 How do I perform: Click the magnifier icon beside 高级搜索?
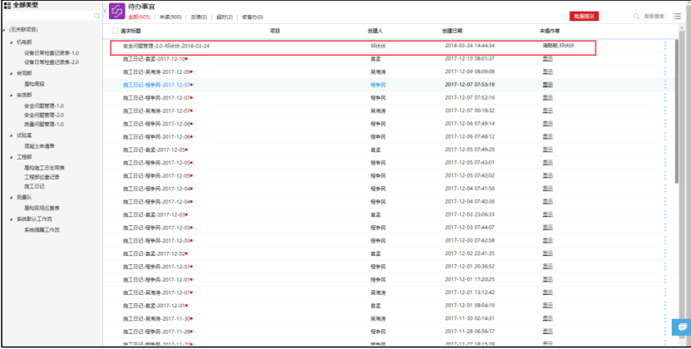point(636,16)
